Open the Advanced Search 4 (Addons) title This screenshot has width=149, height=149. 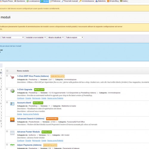(31, 119)
